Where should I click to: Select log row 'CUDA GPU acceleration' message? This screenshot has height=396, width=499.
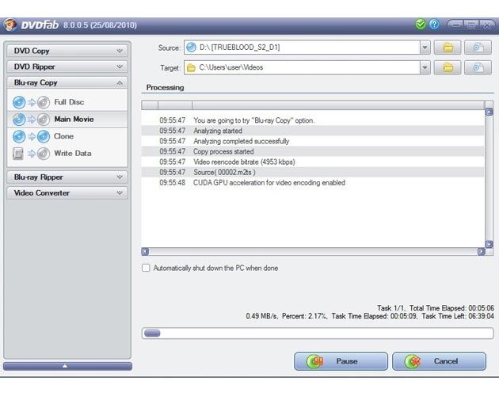point(313,183)
